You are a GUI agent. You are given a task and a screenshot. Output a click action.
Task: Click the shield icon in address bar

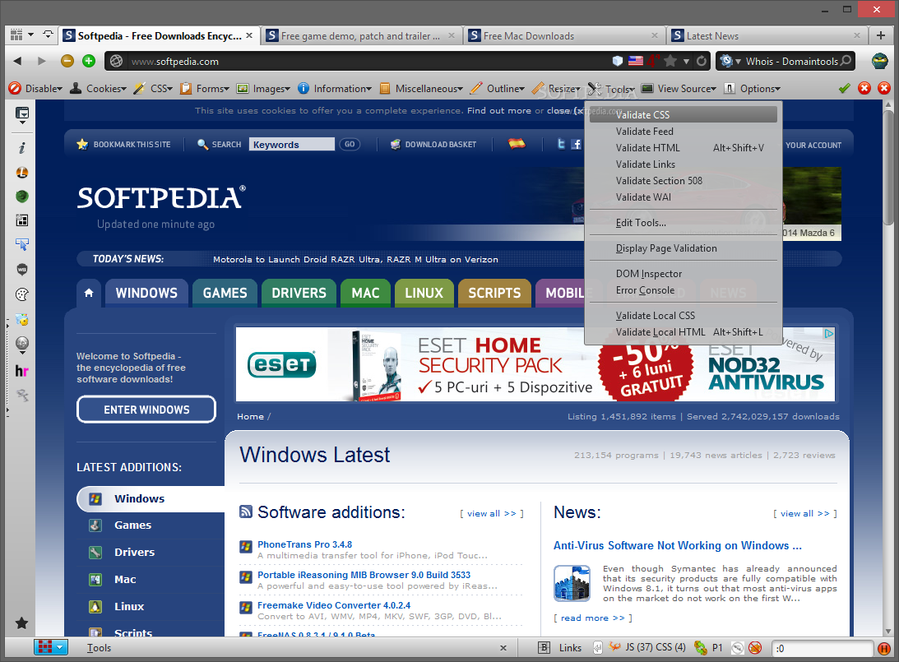[x=618, y=61]
